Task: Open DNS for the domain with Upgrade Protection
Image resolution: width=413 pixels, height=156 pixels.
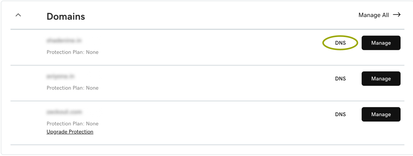Action: click(x=340, y=114)
